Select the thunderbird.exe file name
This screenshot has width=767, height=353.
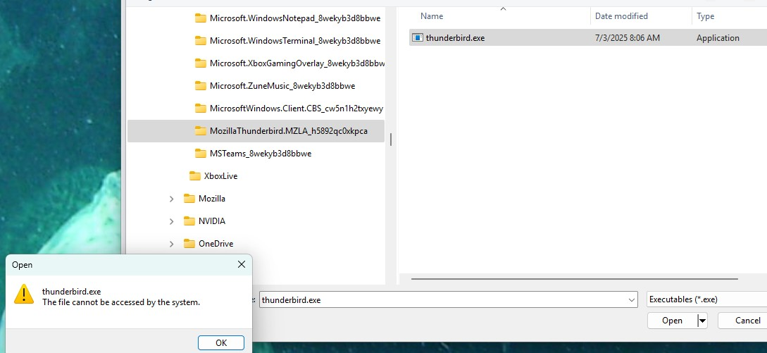(456, 38)
